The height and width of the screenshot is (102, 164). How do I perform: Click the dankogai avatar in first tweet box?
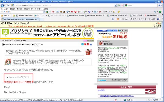[88, 52]
